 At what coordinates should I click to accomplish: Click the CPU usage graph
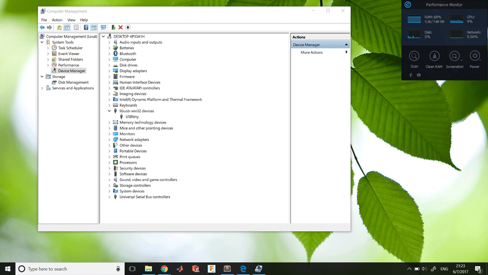[x=456, y=20]
